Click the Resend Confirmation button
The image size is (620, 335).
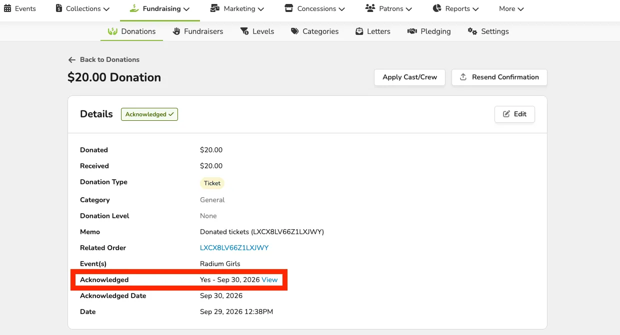(499, 77)
